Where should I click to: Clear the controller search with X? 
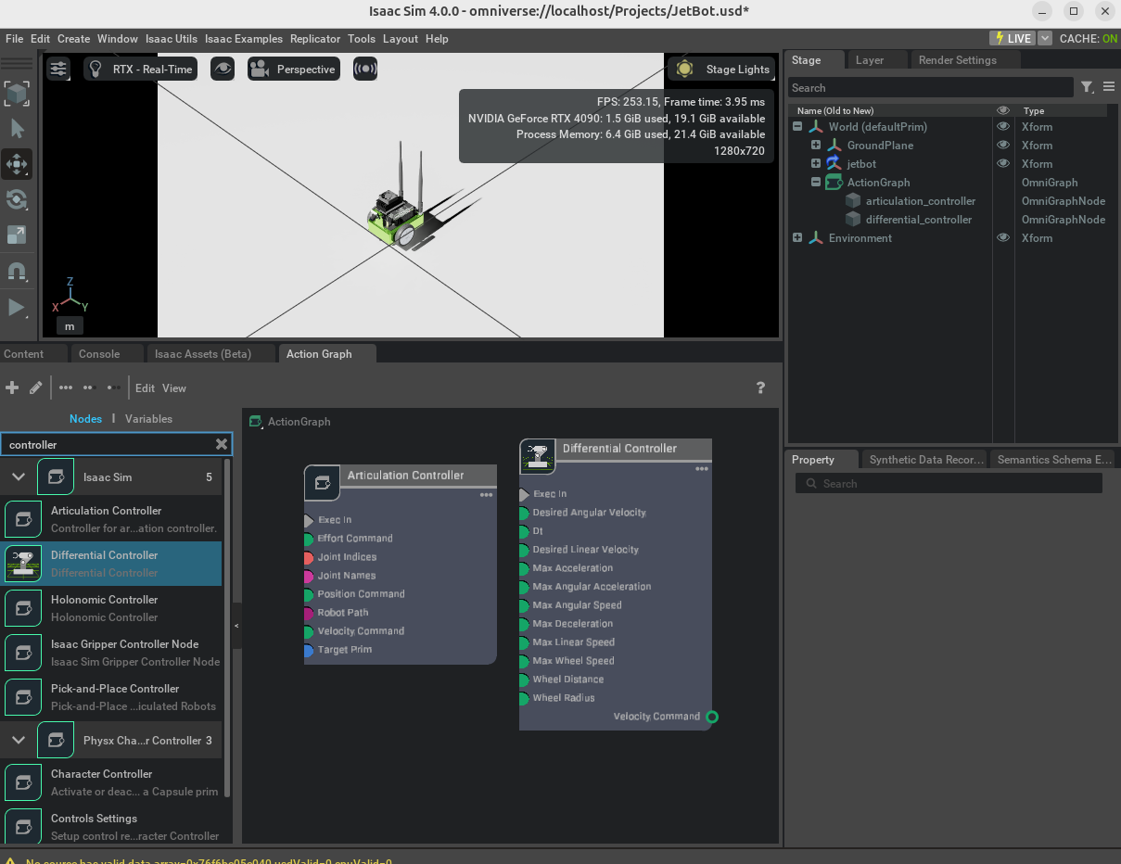(x=222, y=444)
